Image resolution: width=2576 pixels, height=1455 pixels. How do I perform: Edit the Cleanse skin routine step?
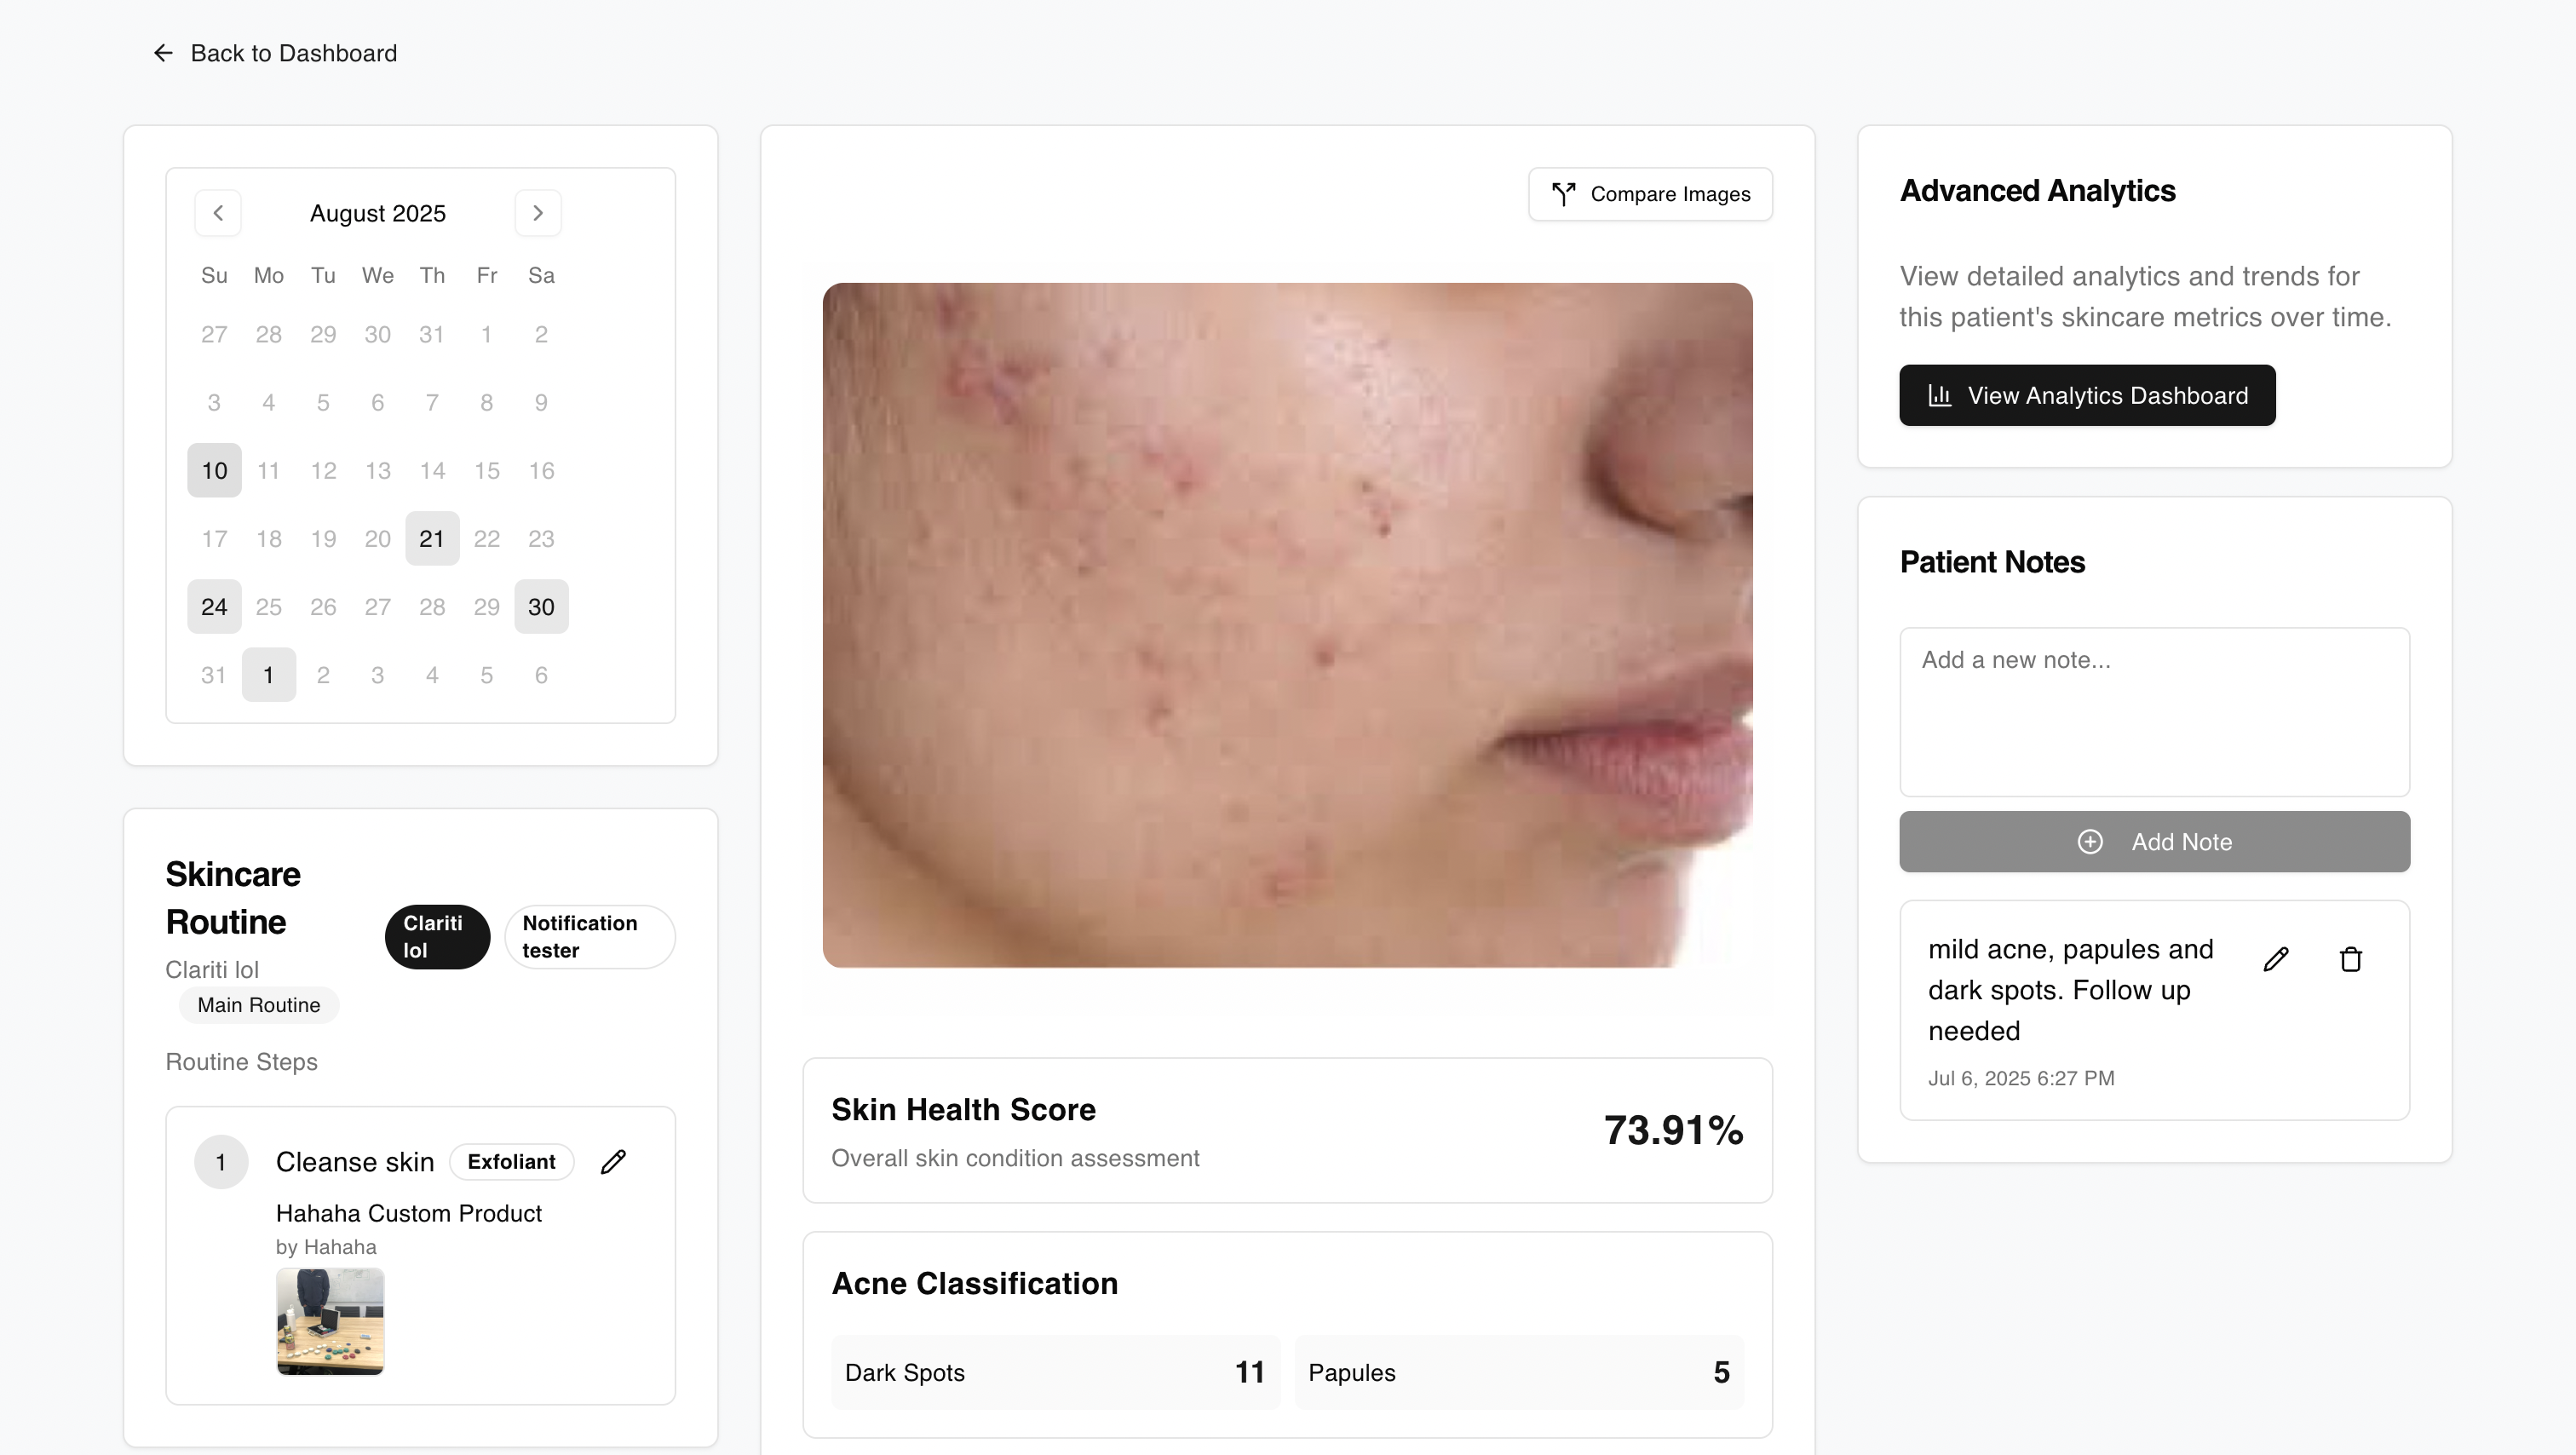pos(613,1161)
